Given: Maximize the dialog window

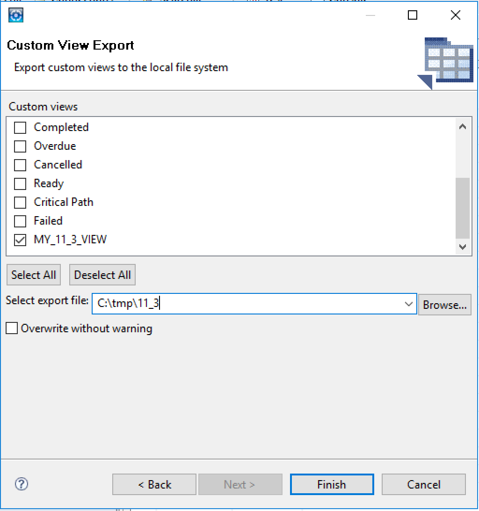Looking at the screenshot, I should click(x=413, y=15).
